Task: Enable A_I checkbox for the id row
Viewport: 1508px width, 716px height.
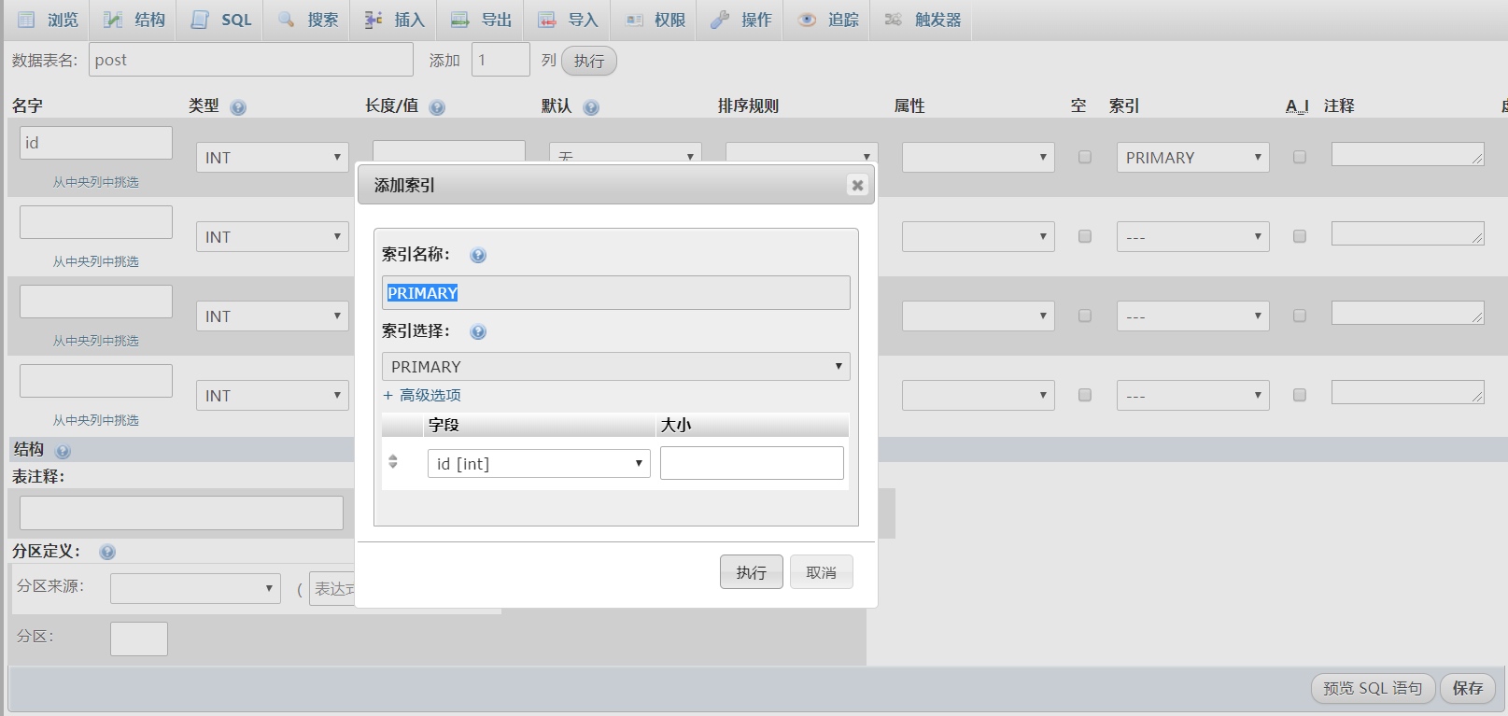Action: click(x=1299, y=157)
